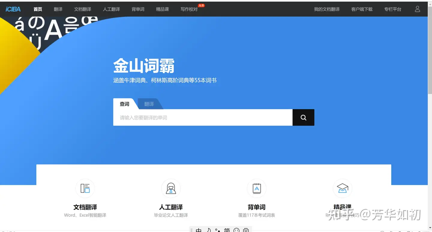Image resolution: width=432 pixels, height=232 pixels.
Task: Open 我的文档翻译 link
Action: coord(326,9)
